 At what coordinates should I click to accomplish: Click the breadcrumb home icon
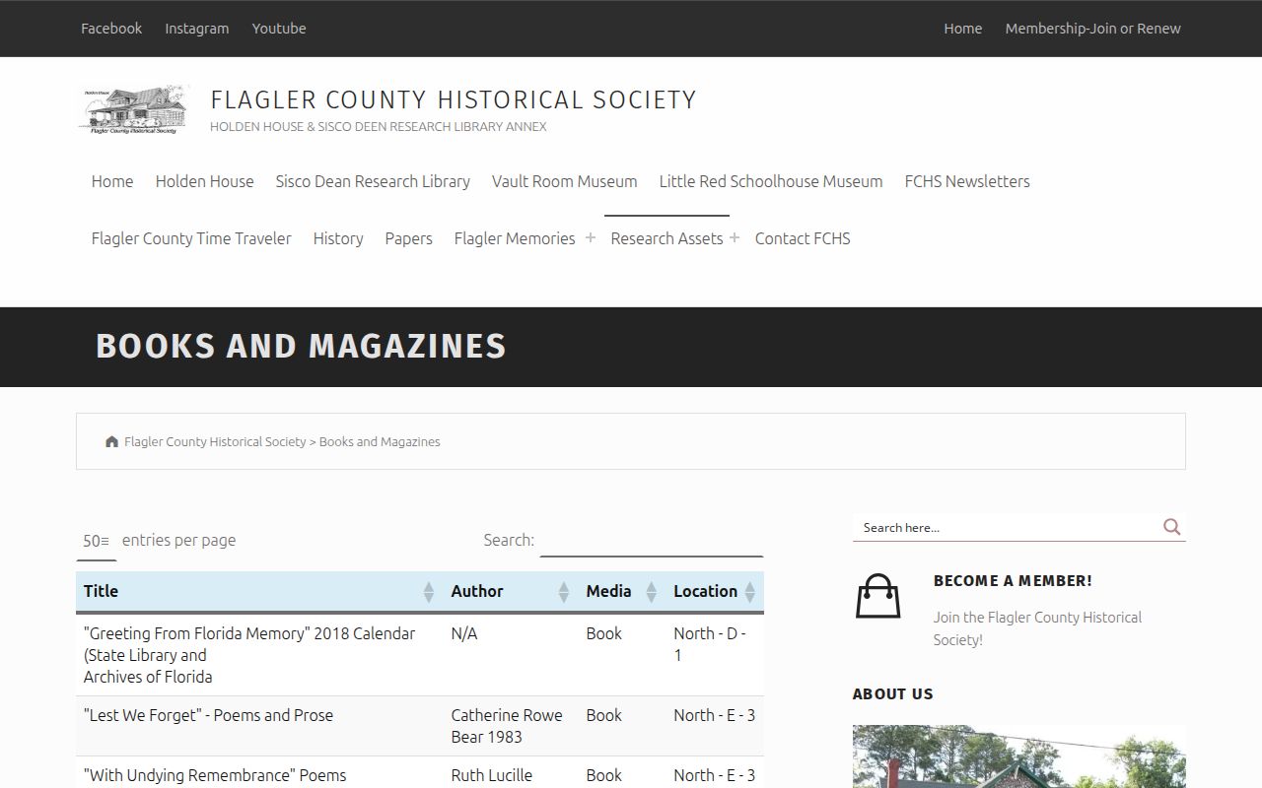(x=112, y=441)
